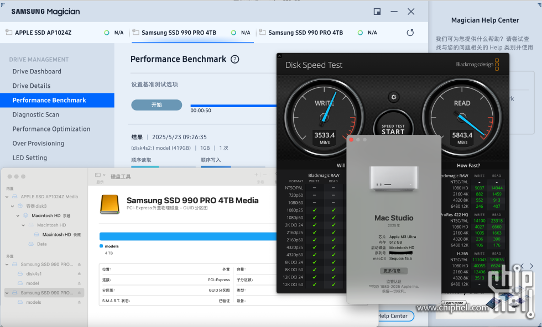Eject the models volume in Disk Utility
Screen dimensions: 542x327
coord(79,302)
